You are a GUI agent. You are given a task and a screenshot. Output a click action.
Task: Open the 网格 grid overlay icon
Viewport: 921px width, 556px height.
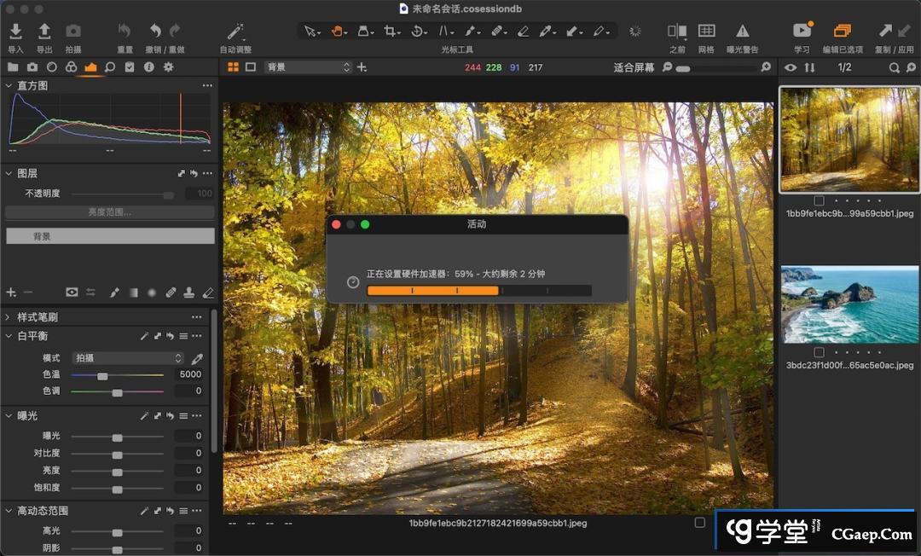tap(706, 32)
